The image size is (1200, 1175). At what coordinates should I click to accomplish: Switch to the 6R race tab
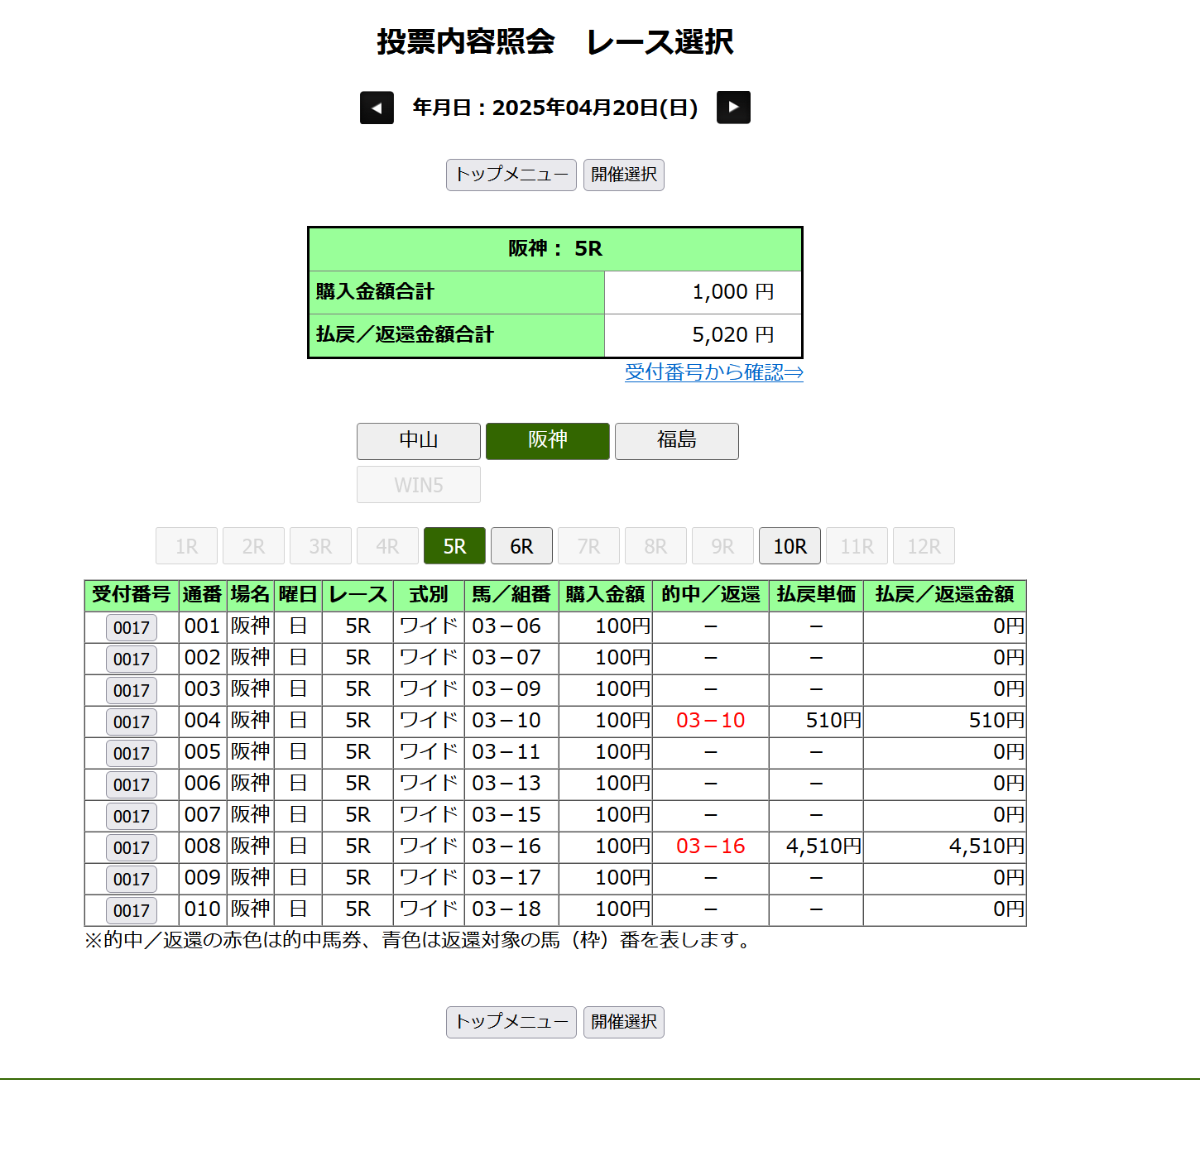(x=521, y=546)
